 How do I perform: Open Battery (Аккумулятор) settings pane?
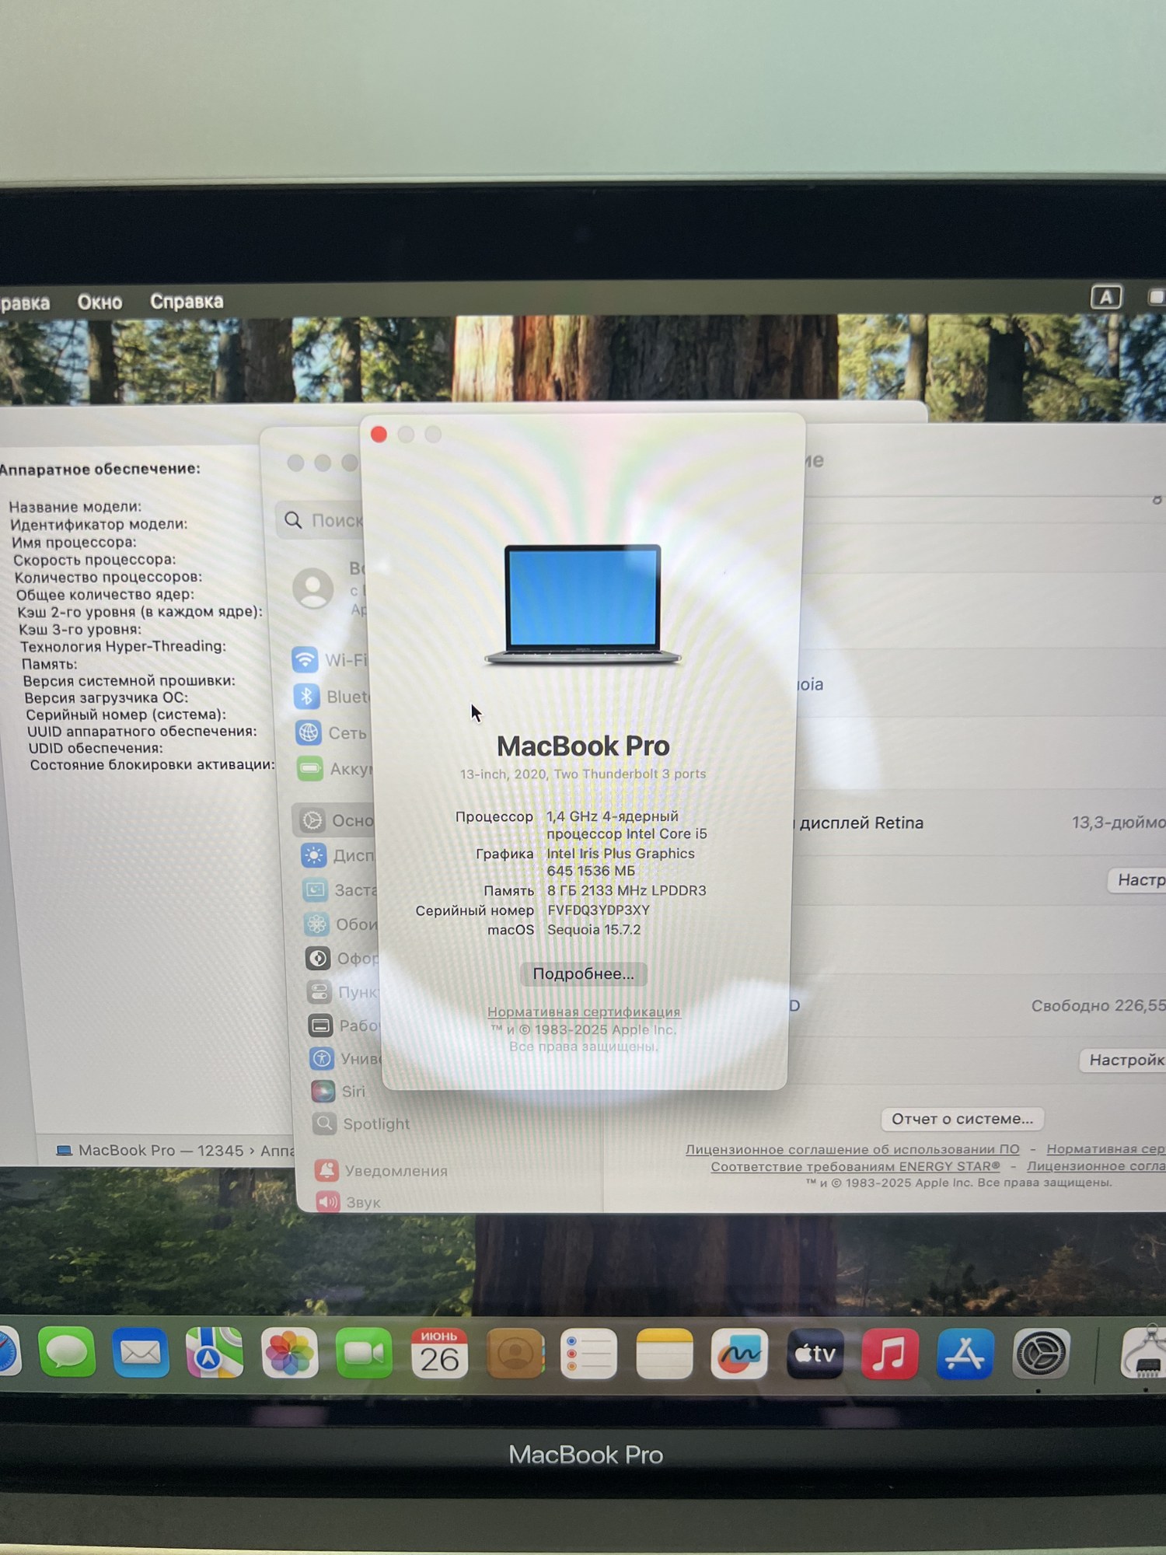click(x=335, y=769)
